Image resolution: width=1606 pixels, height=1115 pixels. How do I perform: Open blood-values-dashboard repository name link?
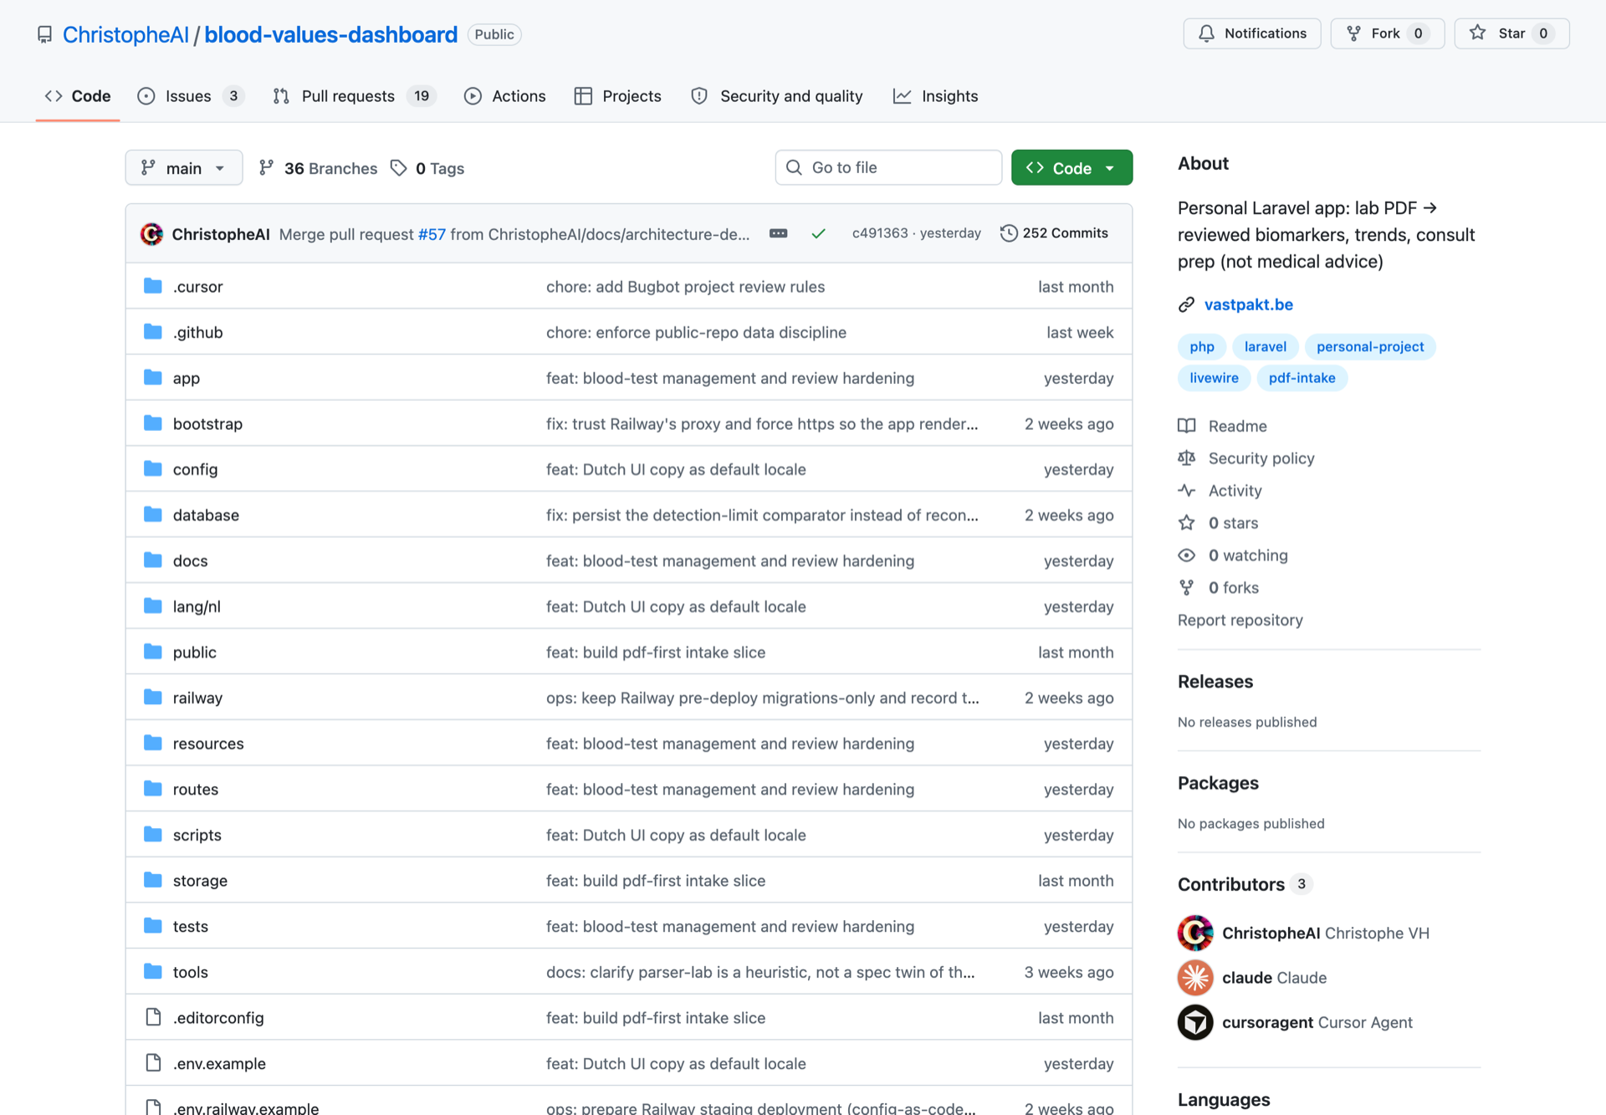330,34
